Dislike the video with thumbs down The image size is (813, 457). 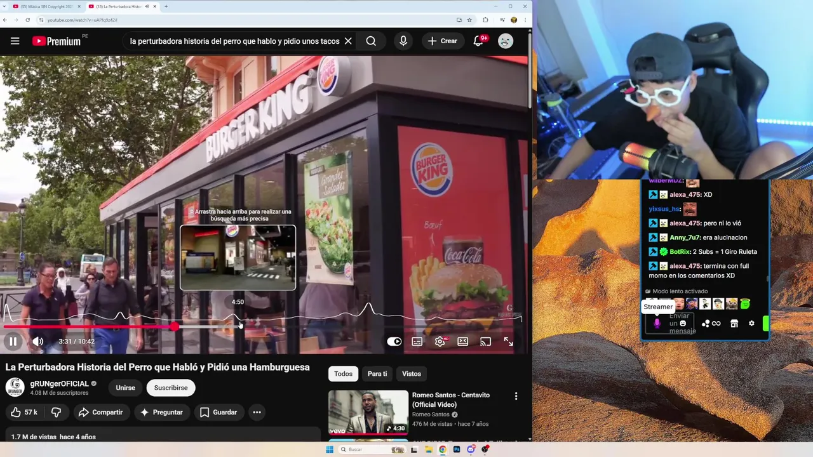[56, 413]
